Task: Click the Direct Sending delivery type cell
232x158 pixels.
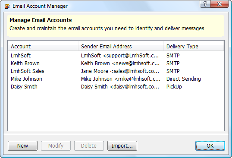Action: click(x=184, y=79)
